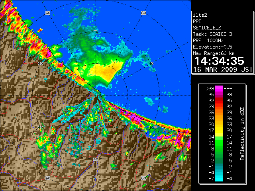Click the 14:34:35 timestamp
This screenshot has width=255, height=191.
coord(219,61)
